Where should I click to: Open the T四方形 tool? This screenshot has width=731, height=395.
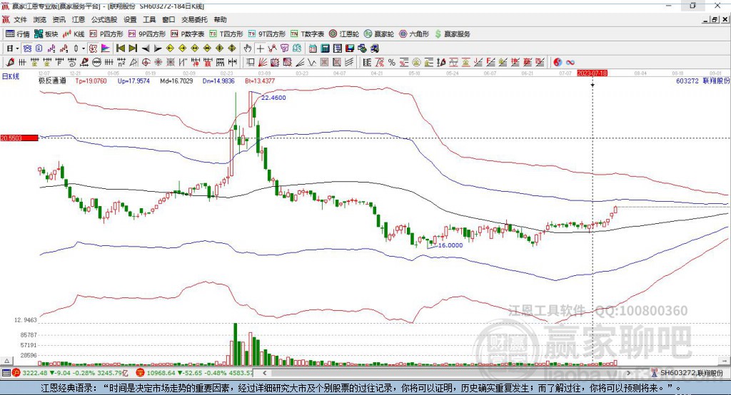point(226,34)
